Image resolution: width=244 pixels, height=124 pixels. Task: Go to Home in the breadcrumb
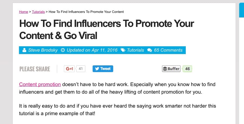tap(24, 12)
